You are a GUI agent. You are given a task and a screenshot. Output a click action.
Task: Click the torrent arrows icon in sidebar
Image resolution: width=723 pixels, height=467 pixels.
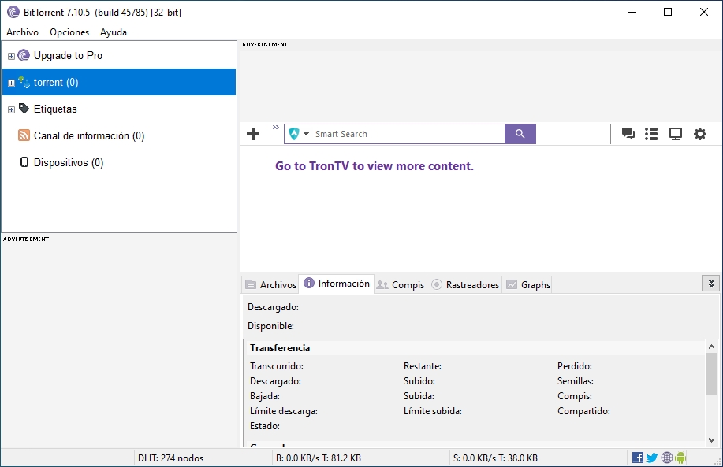[24, 82]
